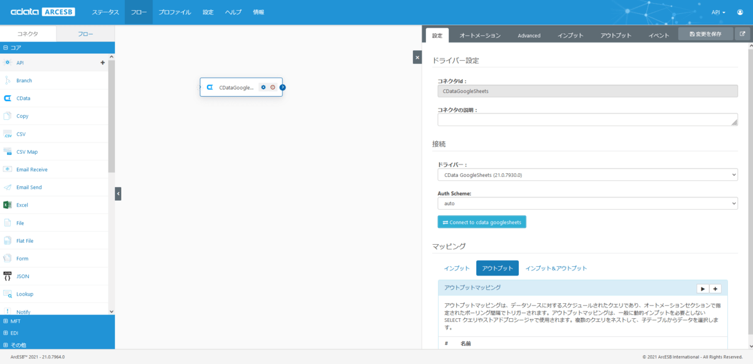Viewport: 753px width, 364px height.
Task: Run the output mapping play button
Action: pos(703,289)
